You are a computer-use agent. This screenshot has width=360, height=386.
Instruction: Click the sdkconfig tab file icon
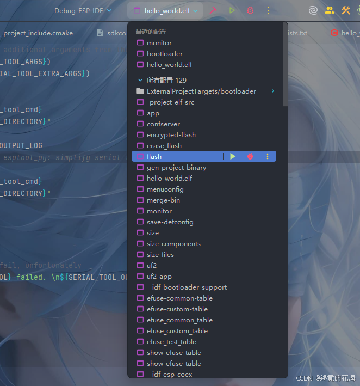100,33
